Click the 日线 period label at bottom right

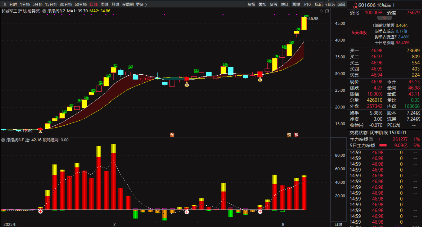338,224
